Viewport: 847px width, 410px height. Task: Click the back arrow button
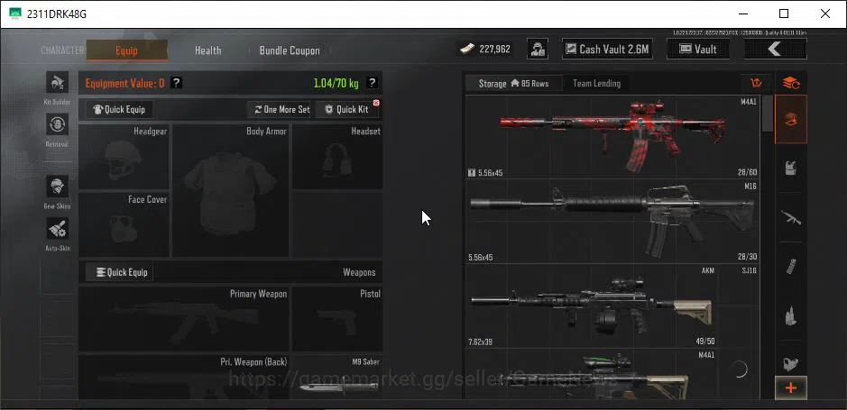coord(775,49)
